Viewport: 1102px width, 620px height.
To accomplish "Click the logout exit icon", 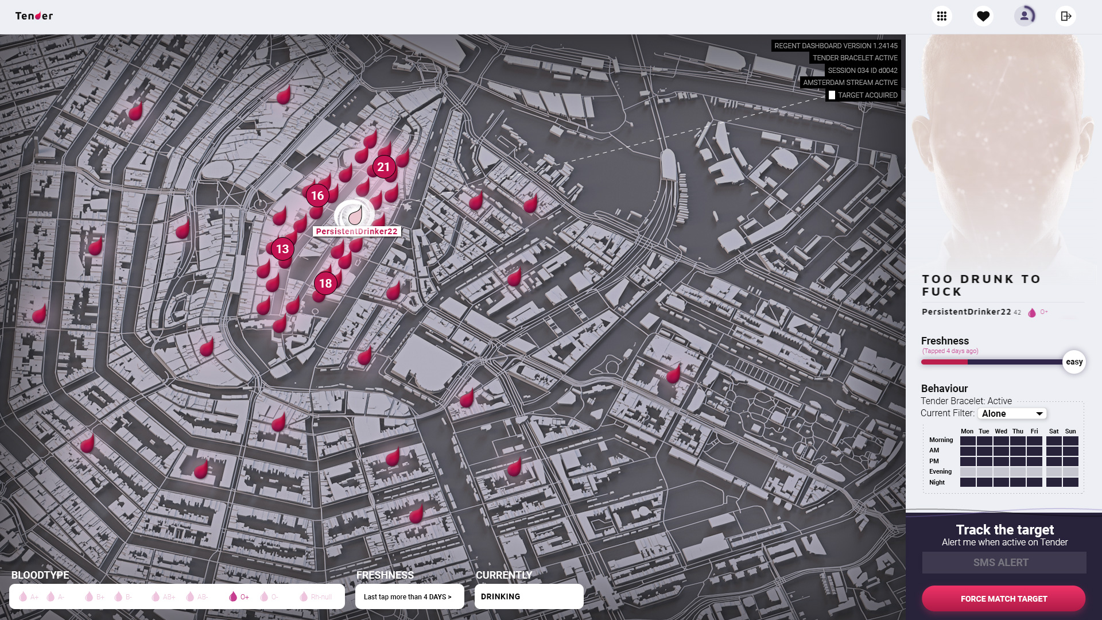I will tap(1066, 16).
